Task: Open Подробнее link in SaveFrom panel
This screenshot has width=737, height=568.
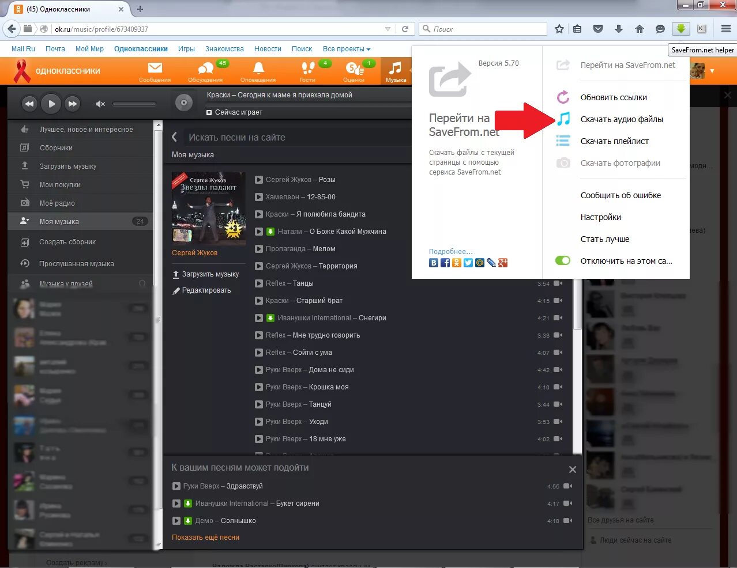Action: pyautogui.click(x=450, y=251)
